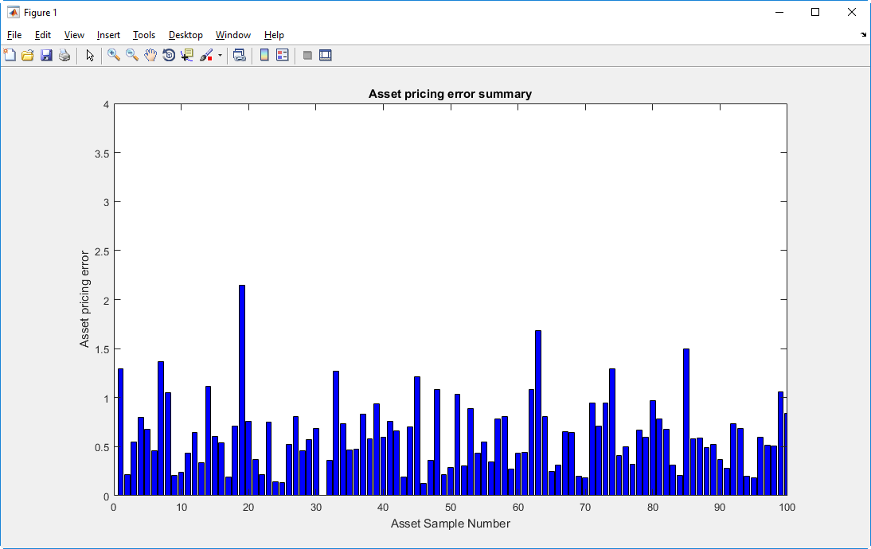The width and height of the screenshot is (871, 549).
Task: Enable the Rotate 3D tool
Action: point(169,56)
